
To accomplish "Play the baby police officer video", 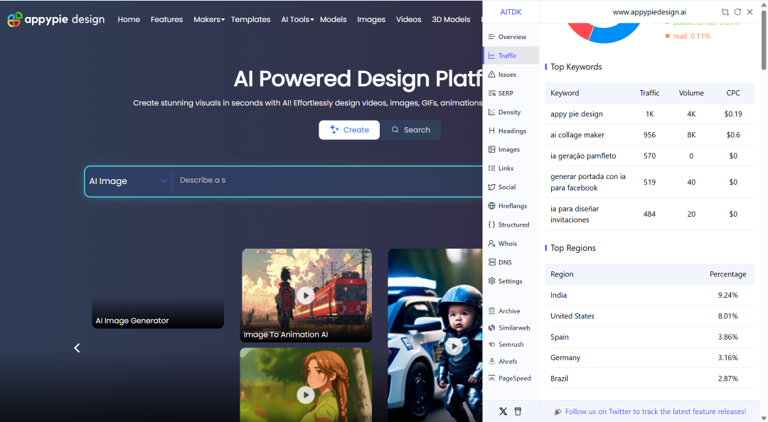I will (454, 346).
